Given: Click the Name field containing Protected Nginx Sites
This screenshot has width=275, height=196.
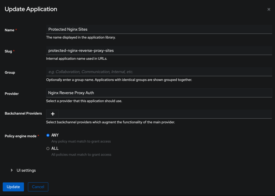Looking at the screenshot, I should click(159, 29).
